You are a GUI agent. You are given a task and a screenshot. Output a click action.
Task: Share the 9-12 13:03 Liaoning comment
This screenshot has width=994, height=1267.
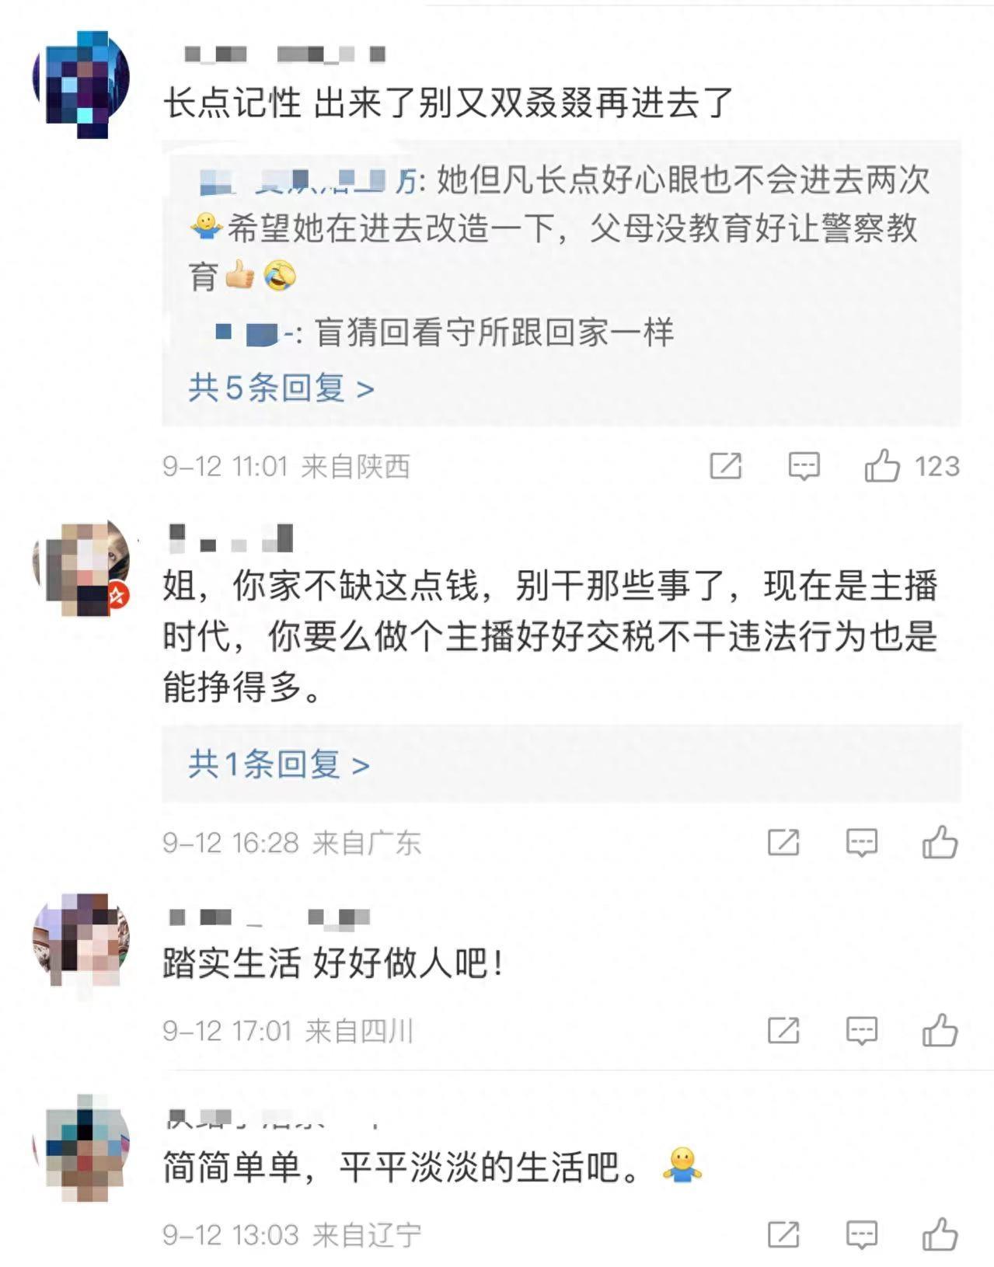pos(783,1234)
